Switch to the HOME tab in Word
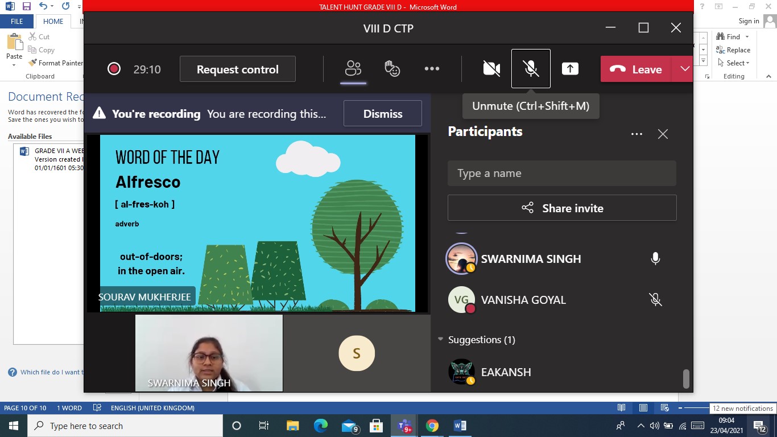This screenshot has height=437, width=777. [53, 21]
